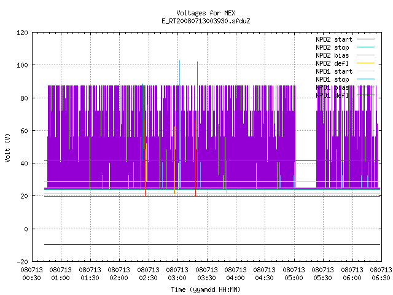The height and width of the screenshot is (295, 393).
Task: Click the X-axis tick label 080713 02:30
Action: [x=148, y=274]
